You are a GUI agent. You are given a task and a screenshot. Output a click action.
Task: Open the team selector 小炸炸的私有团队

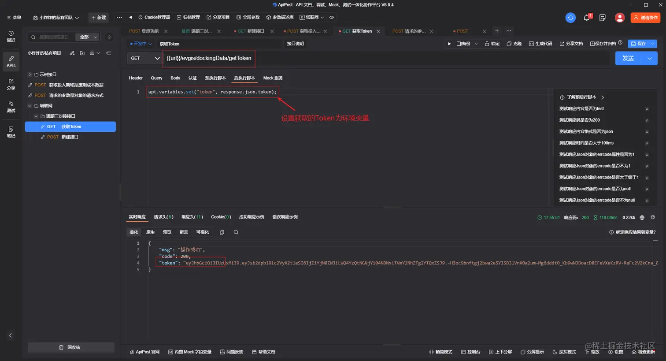56,18
